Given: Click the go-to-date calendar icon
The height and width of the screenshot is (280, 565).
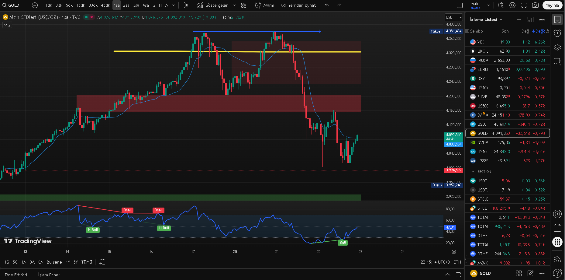Looking at the screenshot, I should 102,262.
